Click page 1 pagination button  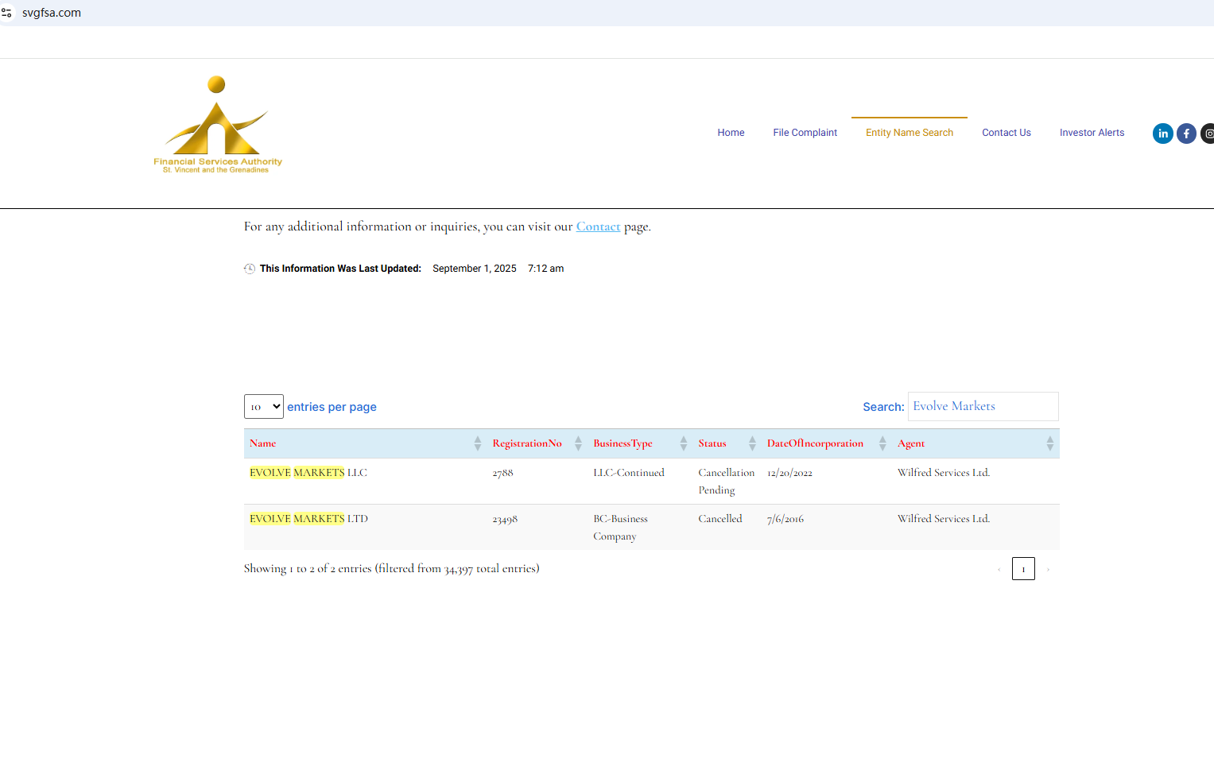click(1022, 569)
